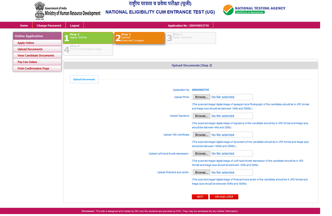
Task: Click the Step 1 Apply Online tile
Action: pyautogui.click(x=88, y=38)
